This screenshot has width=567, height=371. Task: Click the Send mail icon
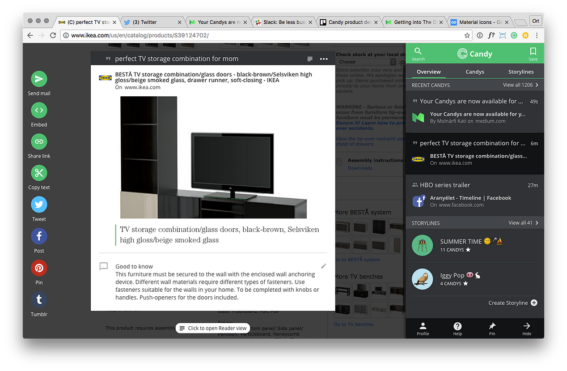[x=39, y=79]
